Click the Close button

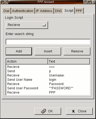pos(79,111)
